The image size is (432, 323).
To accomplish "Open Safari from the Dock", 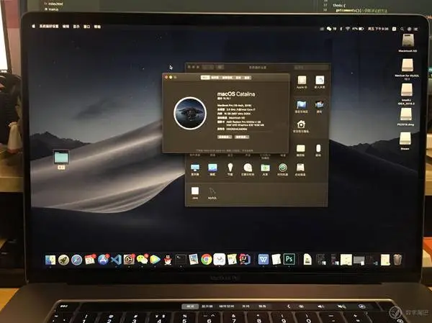I will pyautogui.click(x=76, y=260).
